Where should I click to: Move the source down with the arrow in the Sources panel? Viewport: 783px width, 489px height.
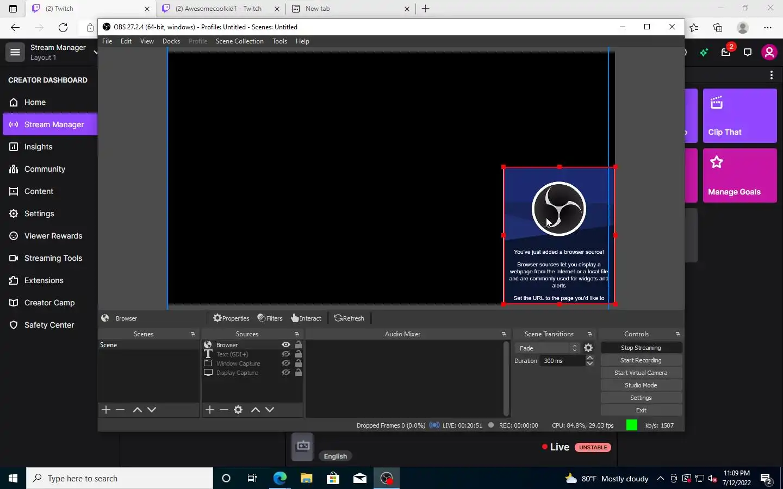[270, 410]
